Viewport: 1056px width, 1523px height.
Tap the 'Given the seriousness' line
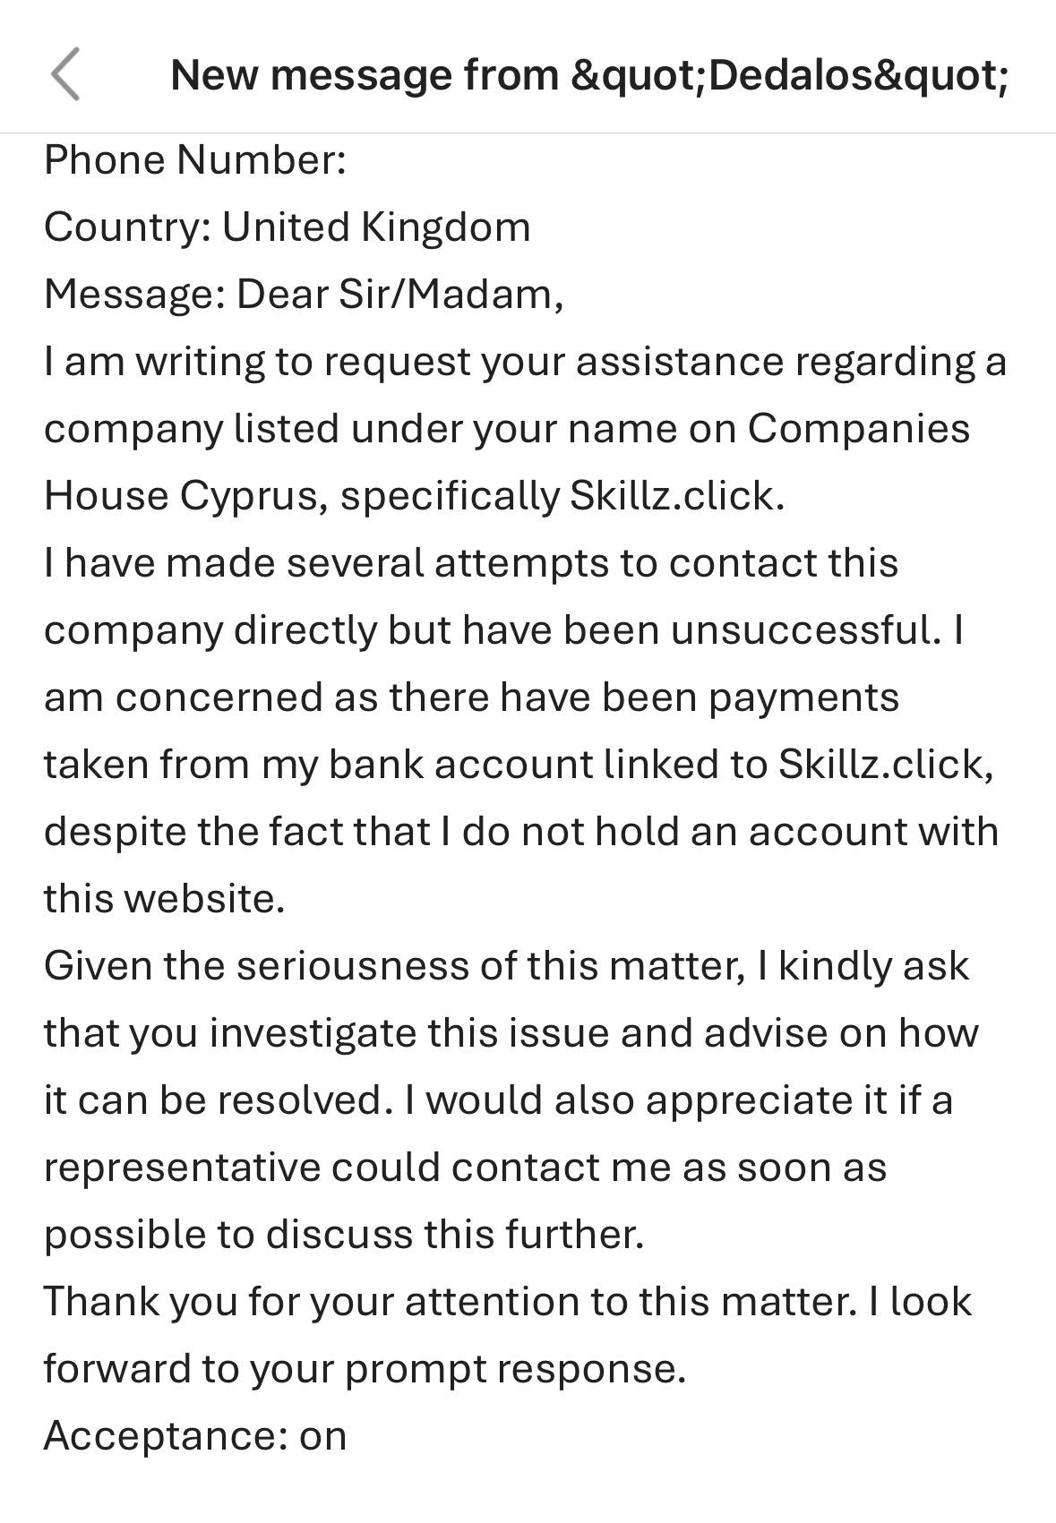507,966
